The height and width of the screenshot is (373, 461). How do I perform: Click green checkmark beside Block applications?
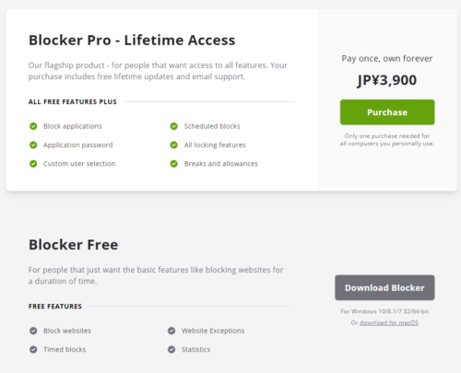click(33, 126)
